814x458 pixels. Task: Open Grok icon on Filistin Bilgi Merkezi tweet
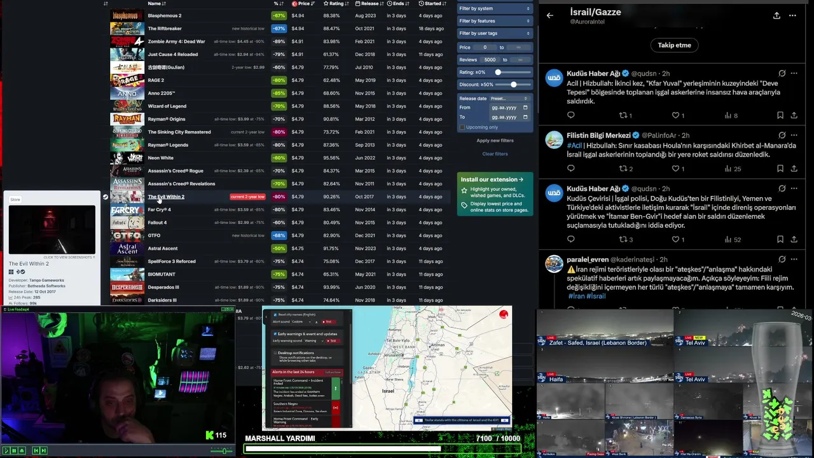click(782, 135)
